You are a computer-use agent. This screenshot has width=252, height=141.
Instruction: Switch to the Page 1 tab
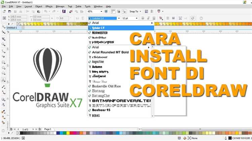[48, 129]
